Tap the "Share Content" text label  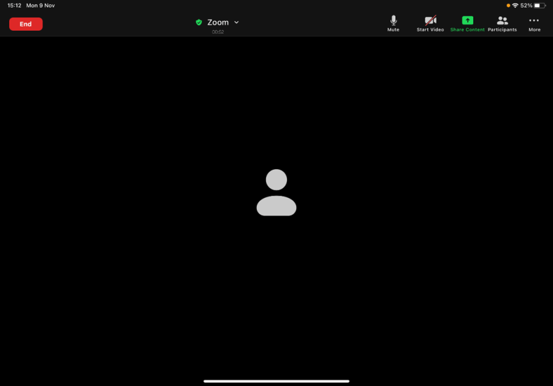pyautogui.click(x=468, y=30)
